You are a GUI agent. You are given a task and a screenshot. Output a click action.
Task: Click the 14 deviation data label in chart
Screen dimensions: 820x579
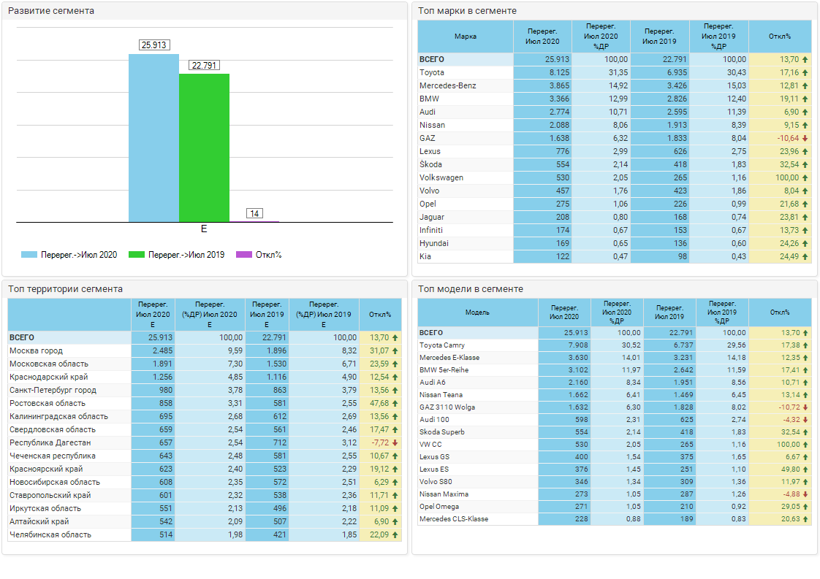[254, 213]
